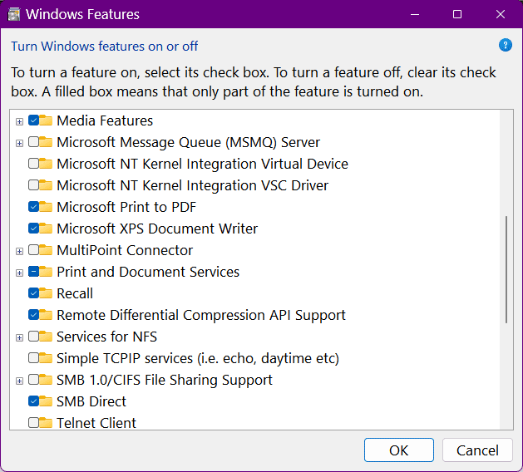The height and width of the screenshot is (472, 523).
Task: Minimize the Windows Features window
Action: pyautogui.click(x=415, y=14)
